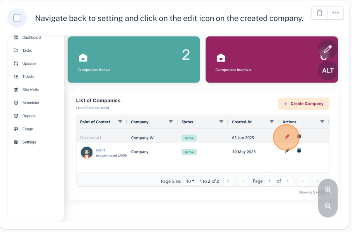Screen dimensions: 352x232
Task: Click the Companies Active card
Action: point(134,60)
